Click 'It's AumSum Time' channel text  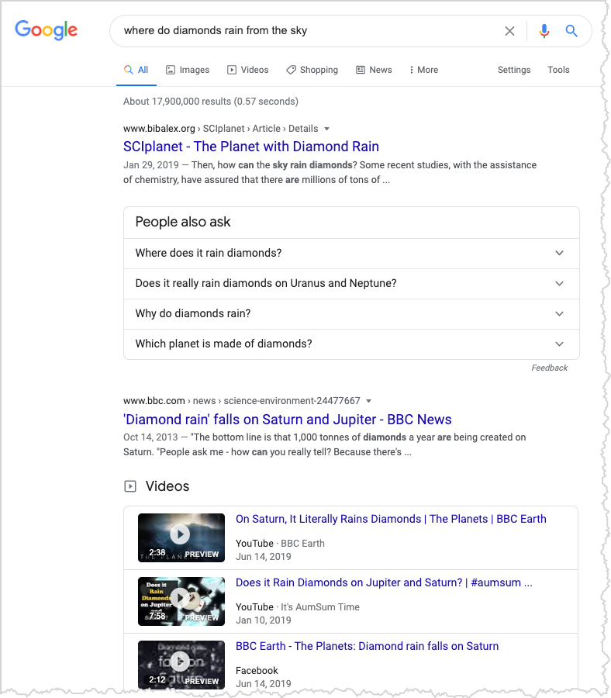320,607
